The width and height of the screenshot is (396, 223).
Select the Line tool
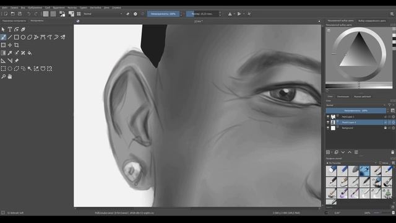10,37
